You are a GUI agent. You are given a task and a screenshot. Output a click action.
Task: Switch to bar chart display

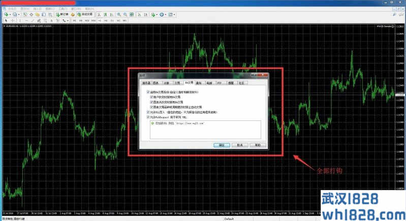click(99, 15)
